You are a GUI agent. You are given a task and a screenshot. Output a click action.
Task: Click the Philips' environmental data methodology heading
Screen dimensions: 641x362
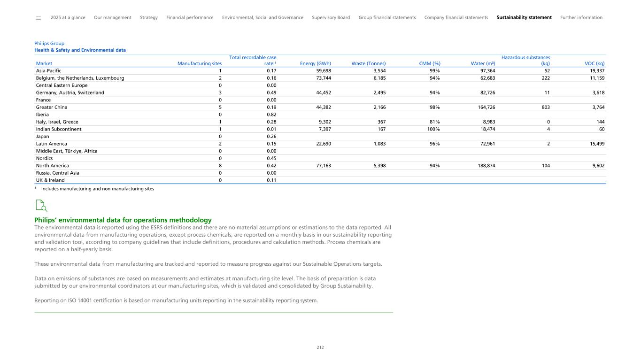pos(123,220)
